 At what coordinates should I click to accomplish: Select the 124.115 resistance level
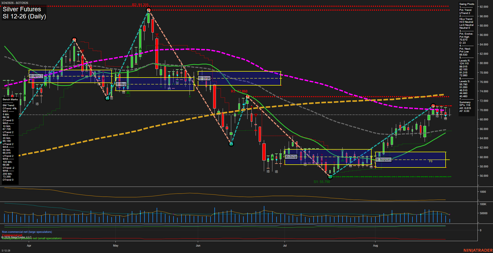(464, 64)
